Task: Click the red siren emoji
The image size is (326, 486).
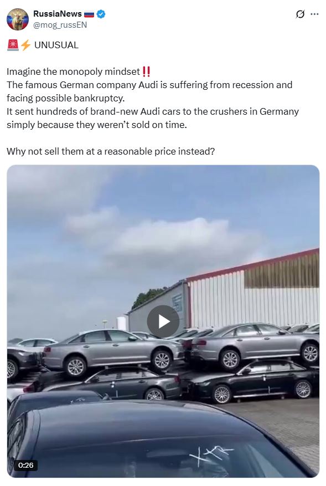Action: 13,45
